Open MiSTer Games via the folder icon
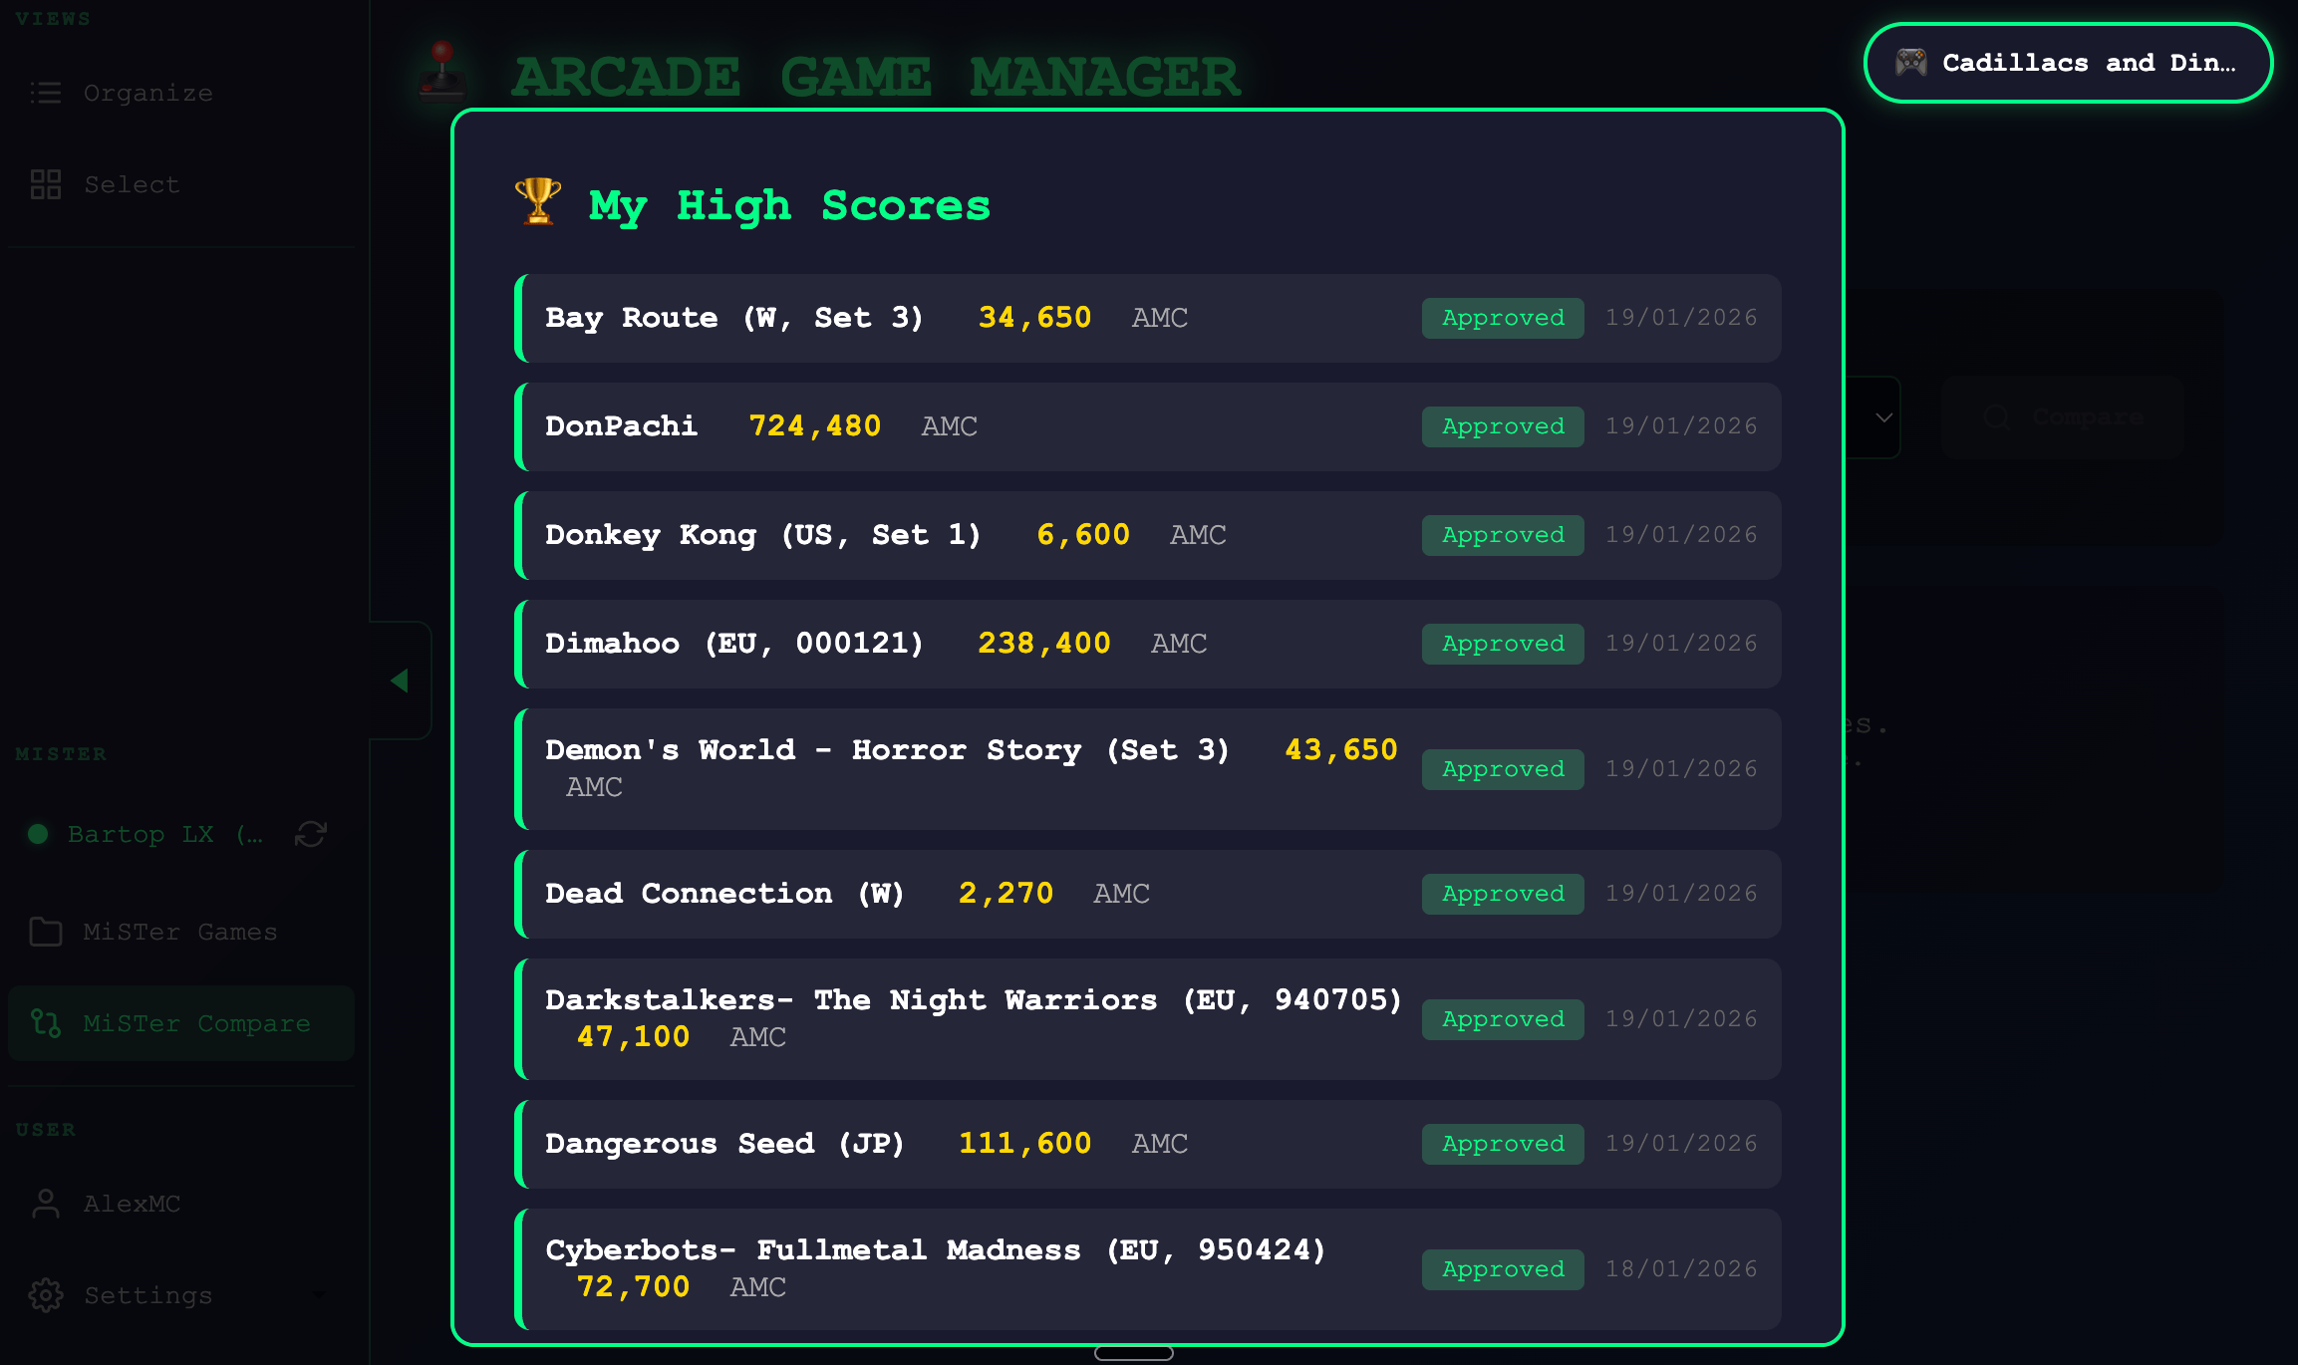Viewport: 2298px width, 1365px height. (44, 932)
